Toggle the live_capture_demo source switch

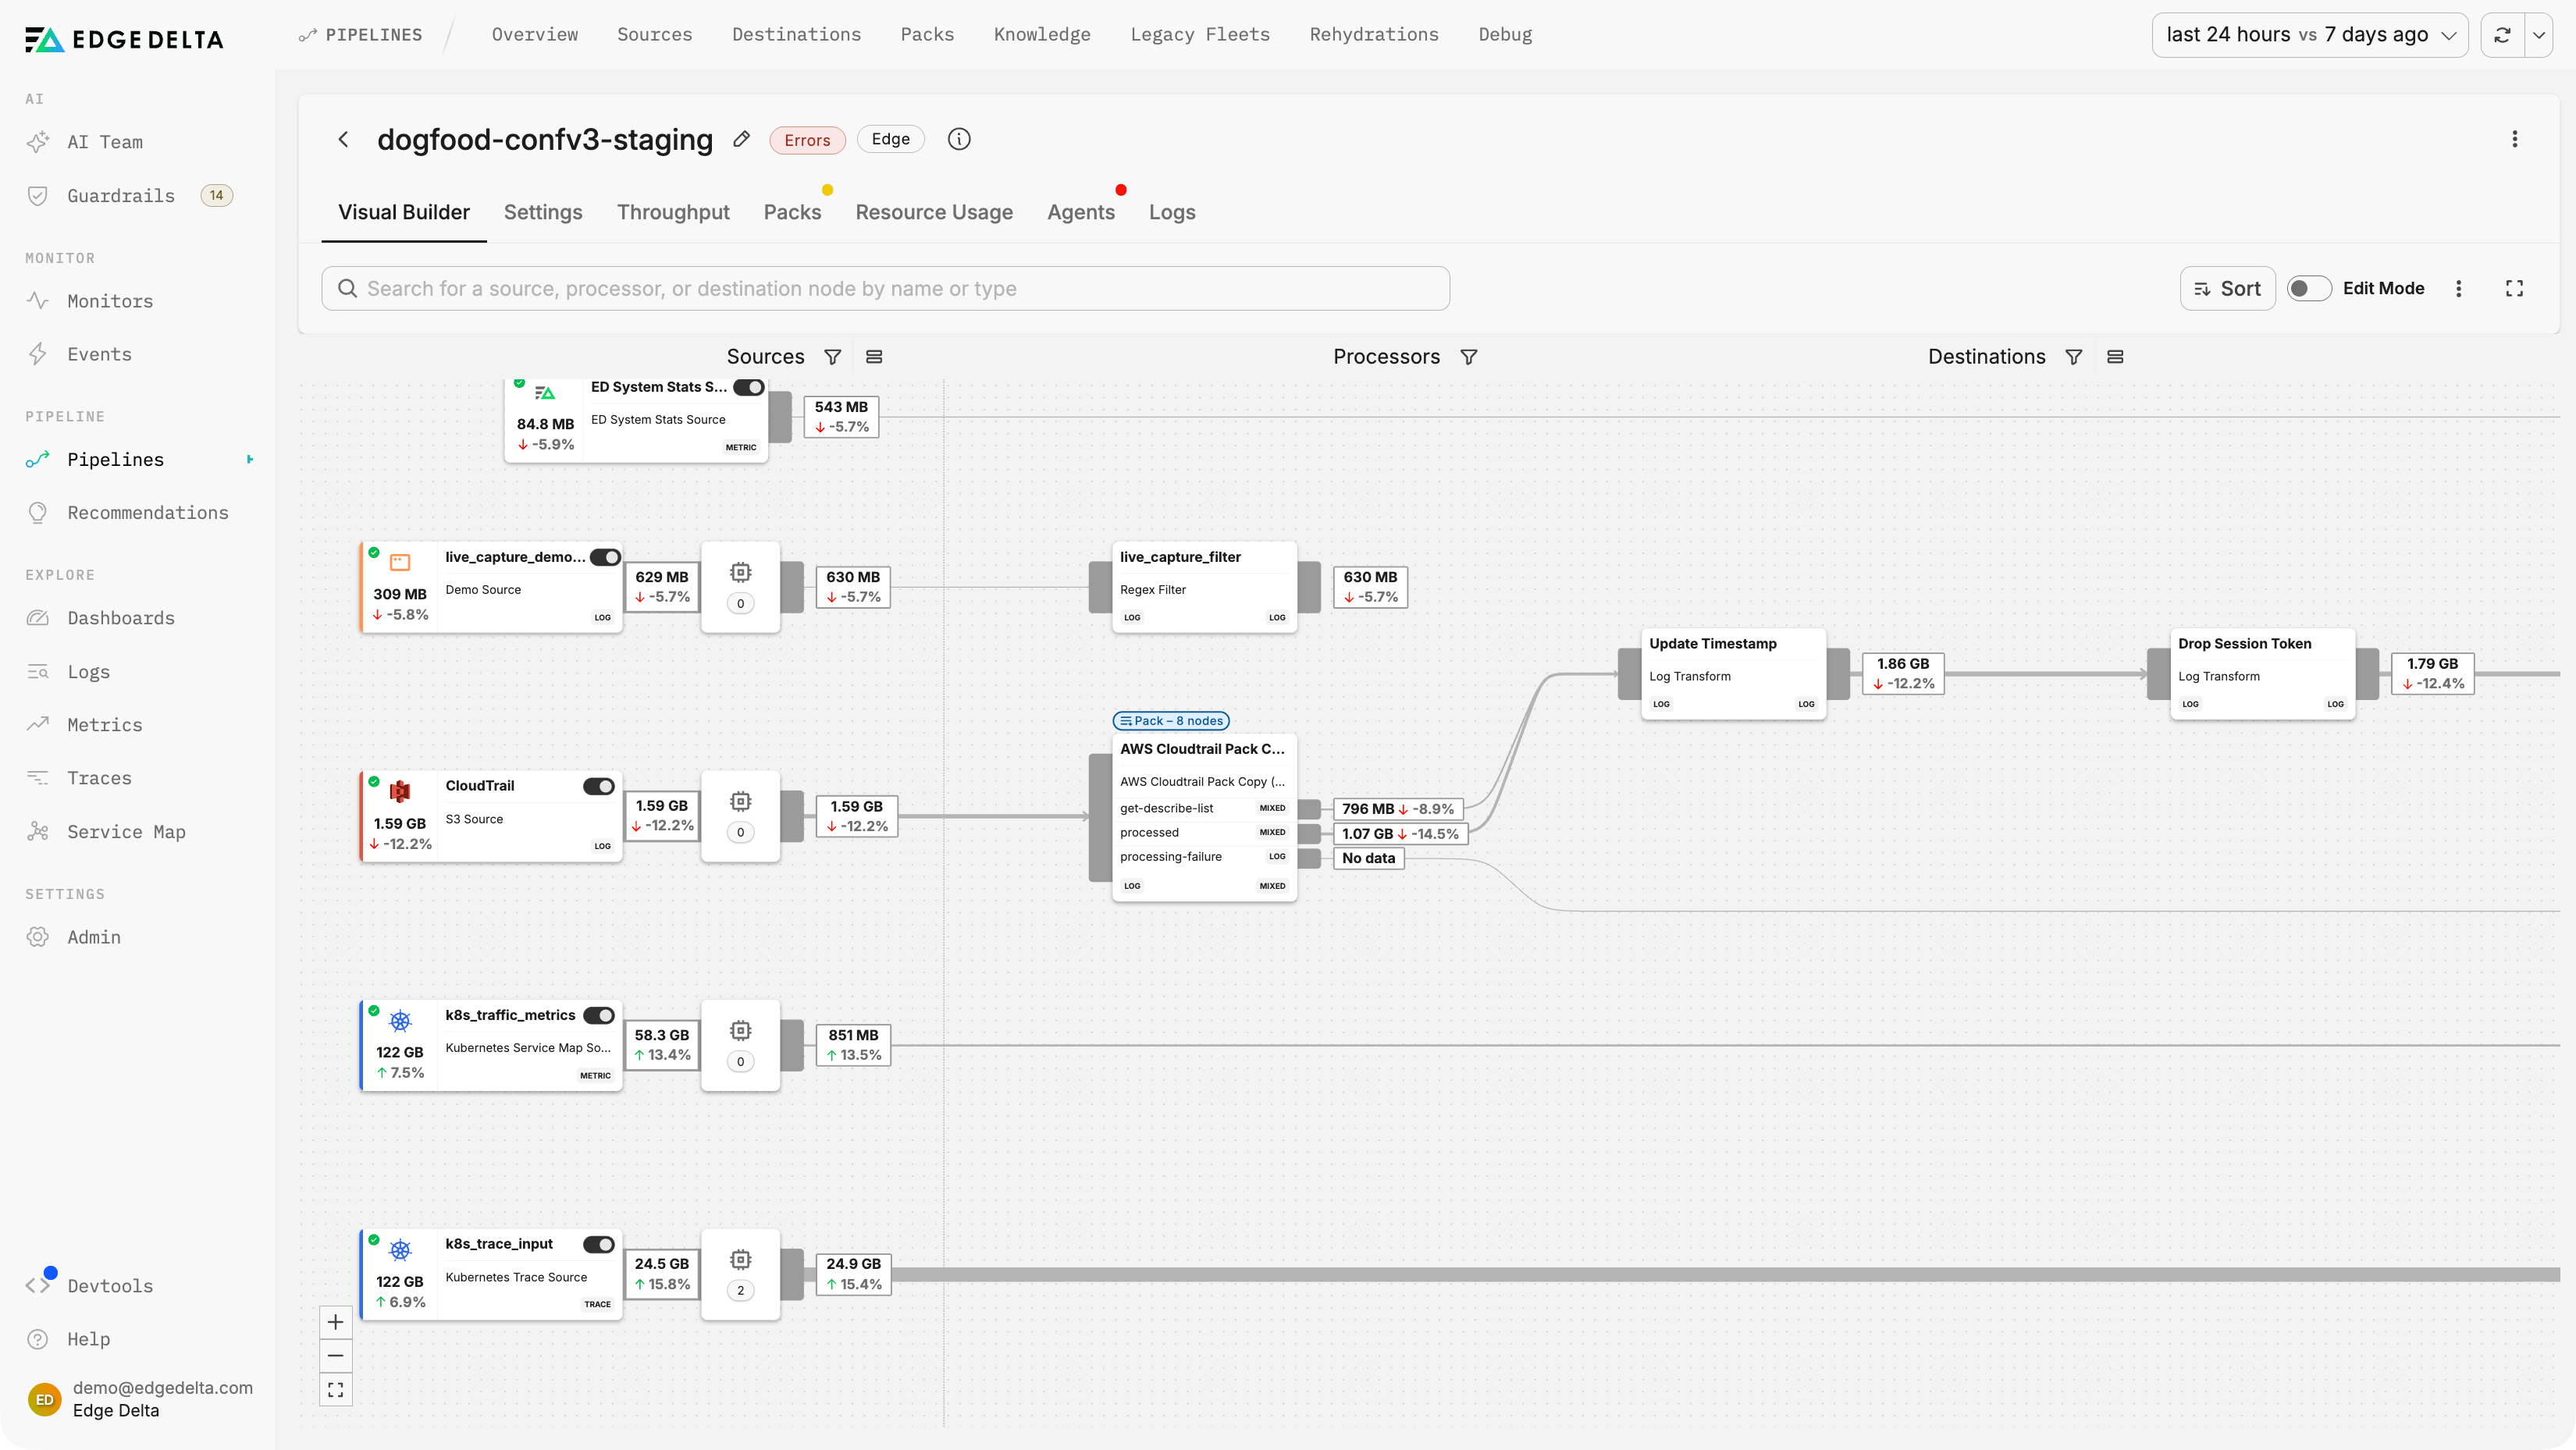605,557
